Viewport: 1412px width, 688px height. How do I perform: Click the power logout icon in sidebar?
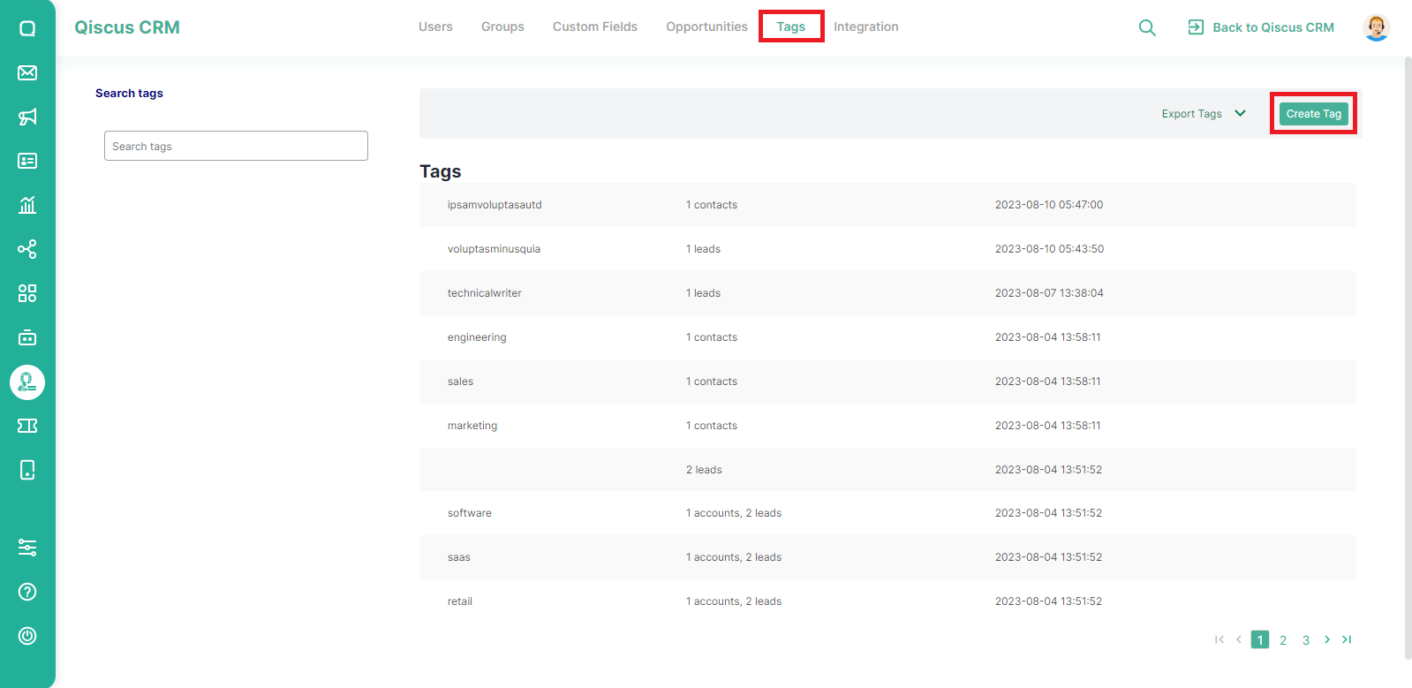click(x=27, y=636)
